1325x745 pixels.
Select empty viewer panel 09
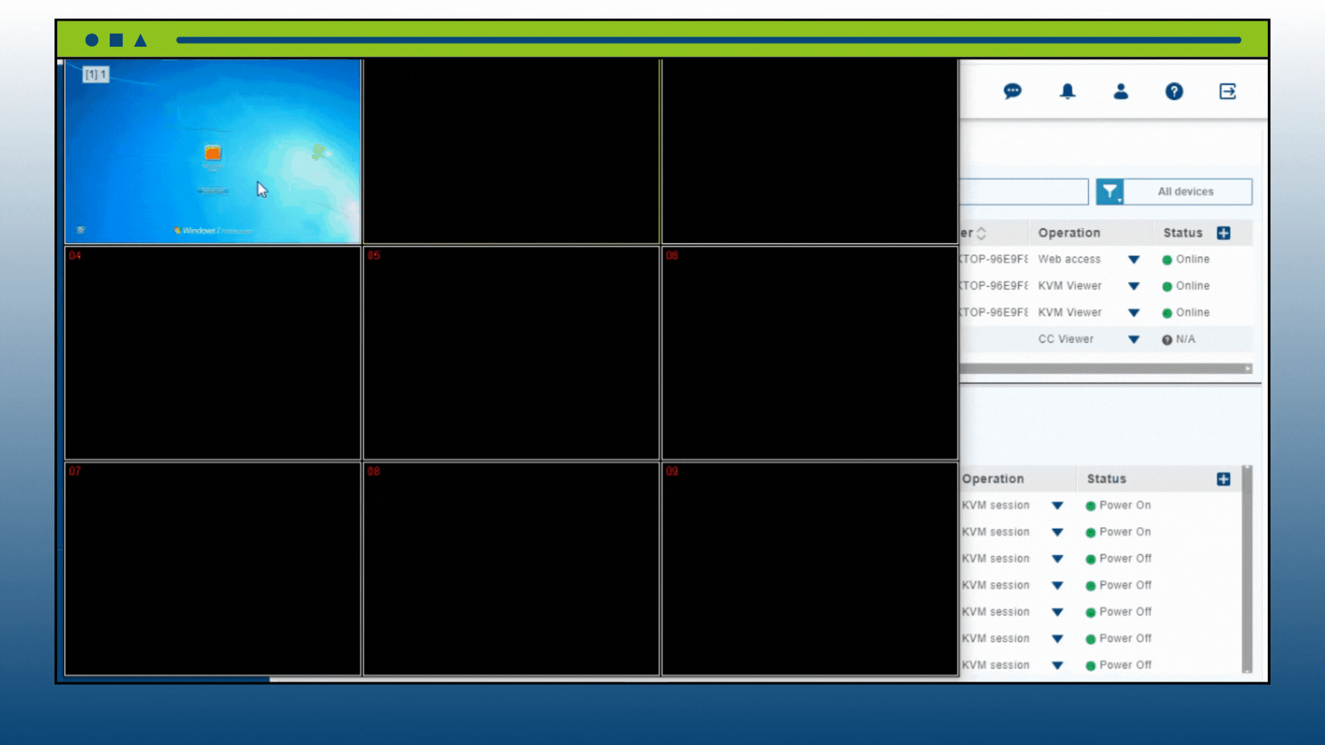tap(809, 569)
